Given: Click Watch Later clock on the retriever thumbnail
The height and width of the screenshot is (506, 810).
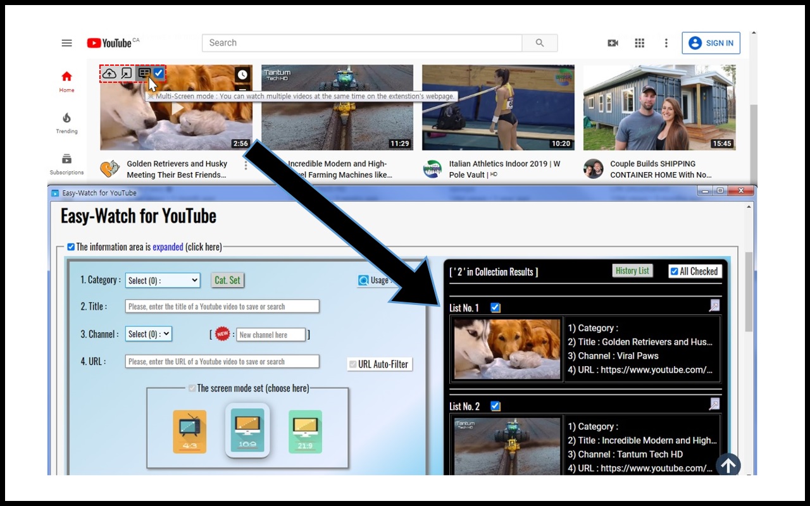Looking at the screenshot, I should (x=242, y=75).
